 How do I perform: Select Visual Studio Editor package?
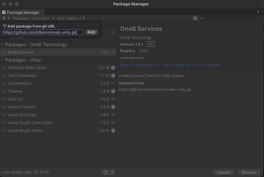[58, 130]
